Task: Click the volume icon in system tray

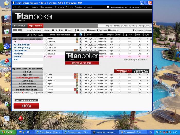Action: [167, 132]
